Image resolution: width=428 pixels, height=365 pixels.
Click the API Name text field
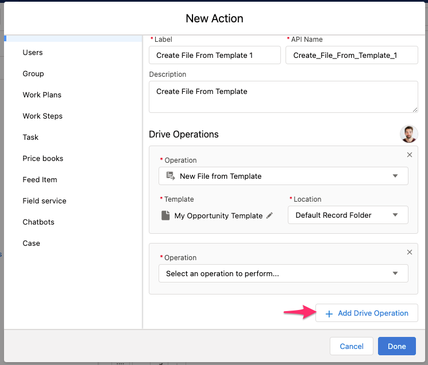click(x=352, y=56)
